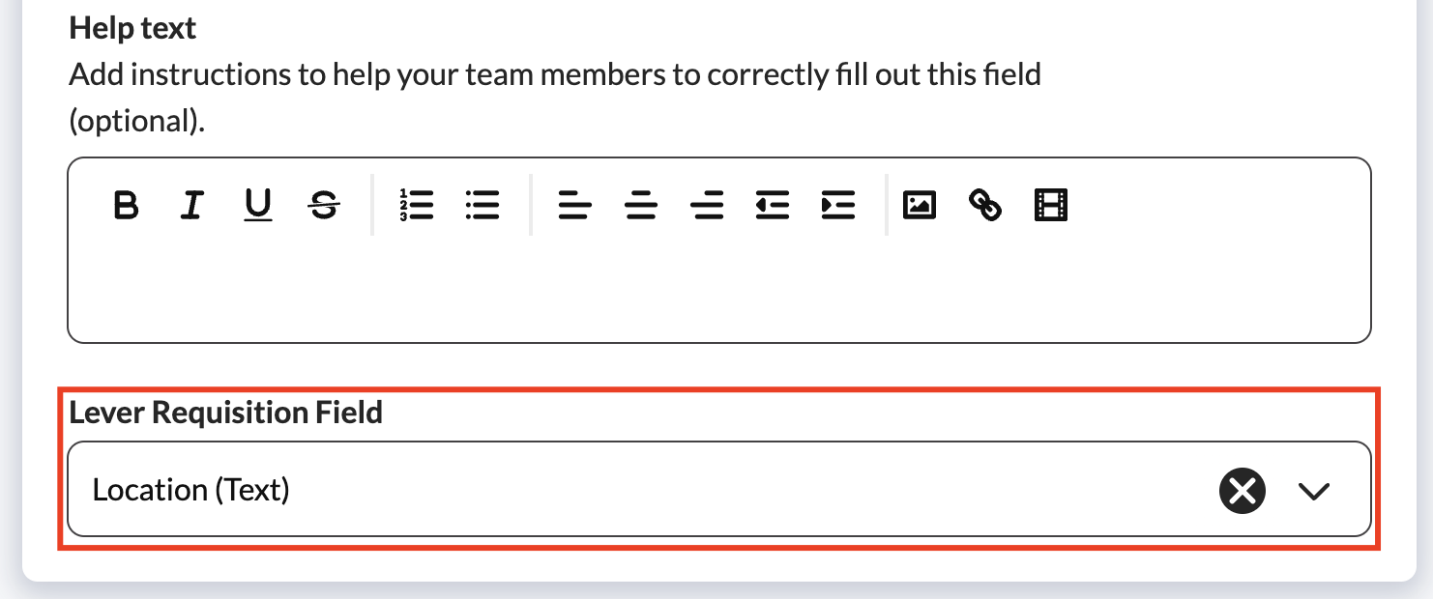Expand dropdown using the chevron arrow
The width and height of the screenshot is (1433, 599).
coord(1313,491)
